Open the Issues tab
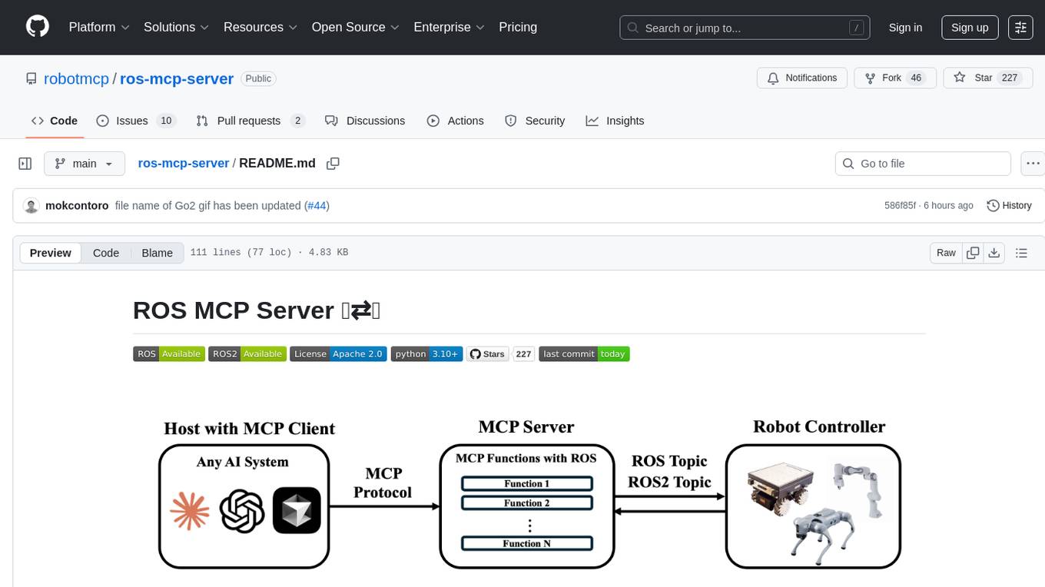Screen dimensions: 1045x587 pos(136,121)
